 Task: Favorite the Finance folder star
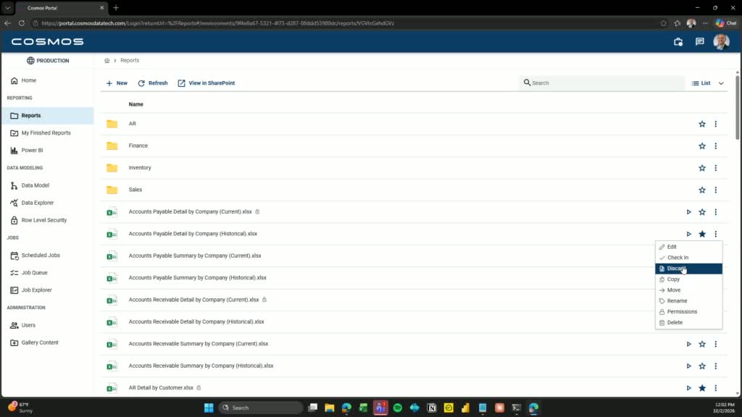[702, 146]
